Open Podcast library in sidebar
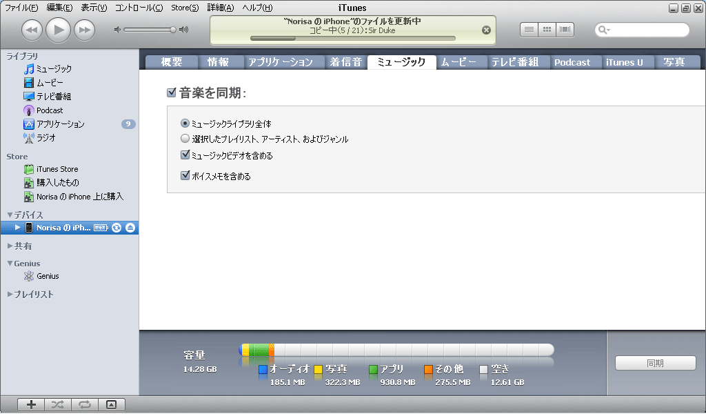 coord(43,110)
